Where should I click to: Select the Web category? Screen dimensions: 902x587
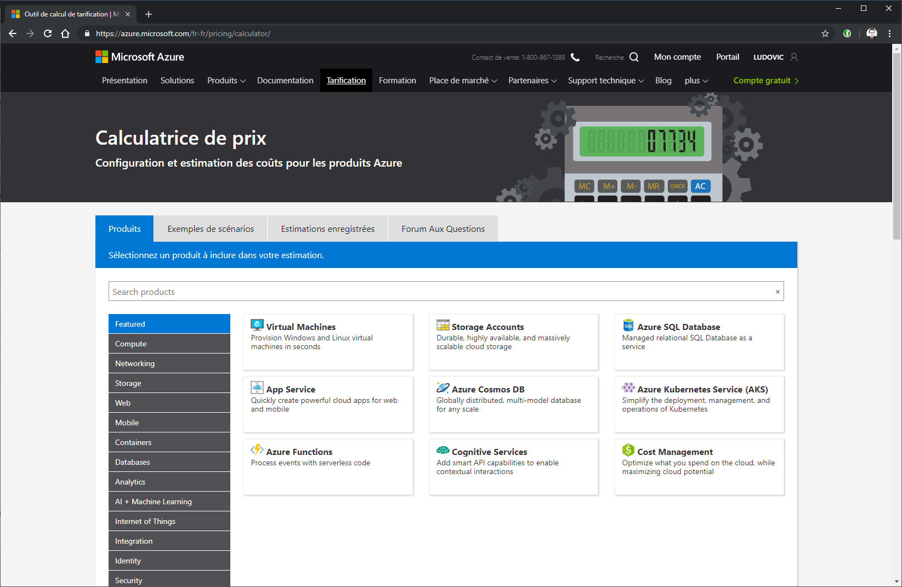pyautogui.click(x=169, y=403)
